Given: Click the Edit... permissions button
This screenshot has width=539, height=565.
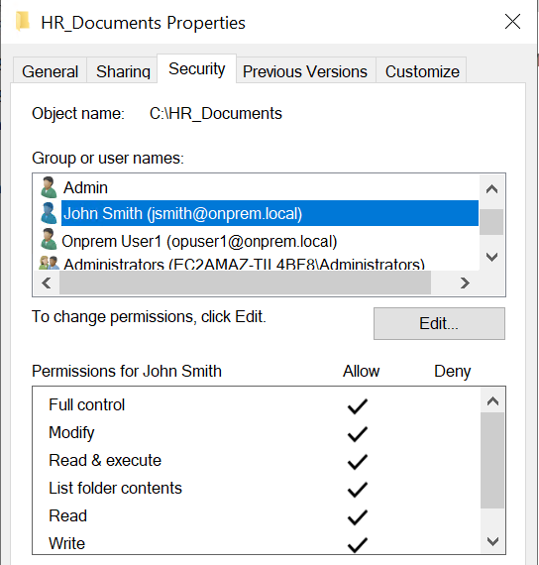Looking at the screenshot, I should (439, 323).
